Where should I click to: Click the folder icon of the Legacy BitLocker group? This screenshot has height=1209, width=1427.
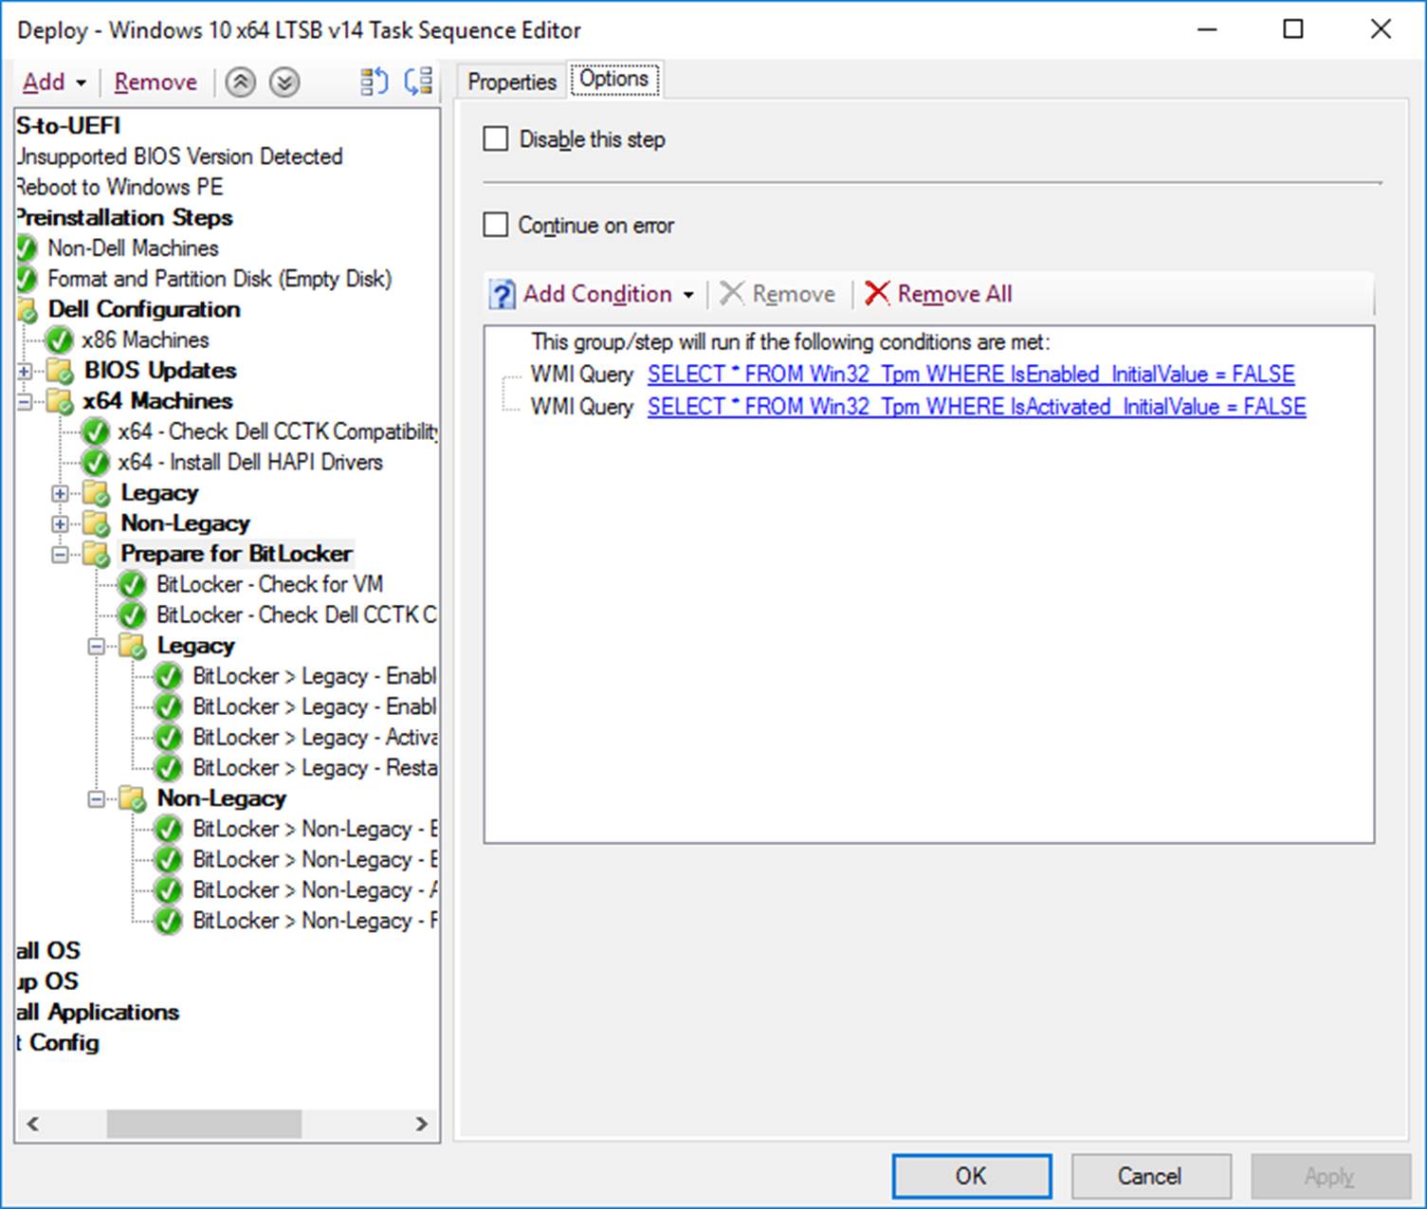[x=132, y=646]
